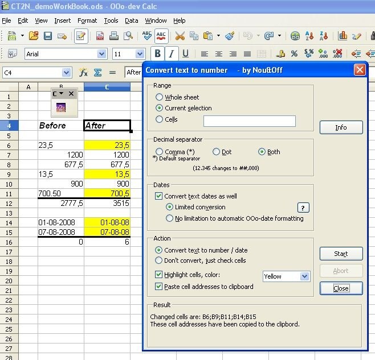Expand the New document dropdown arrow
The width and height of the screenshot is (375, 360).
22,36
